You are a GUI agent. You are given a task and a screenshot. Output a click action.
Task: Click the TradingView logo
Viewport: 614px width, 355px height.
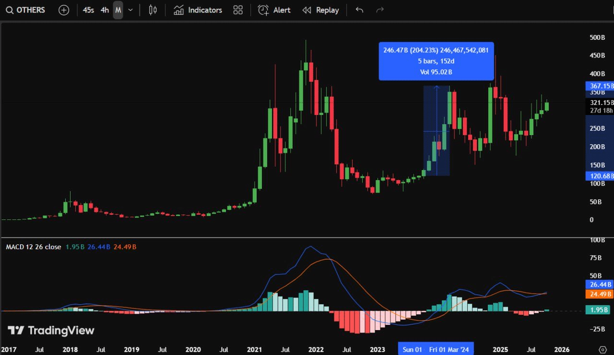[x=51, y=331]
